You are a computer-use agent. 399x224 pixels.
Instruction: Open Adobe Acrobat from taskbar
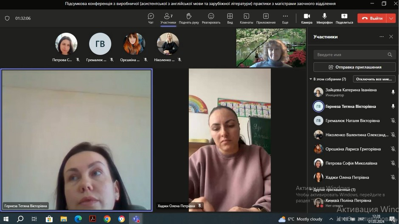coord(93,219)
